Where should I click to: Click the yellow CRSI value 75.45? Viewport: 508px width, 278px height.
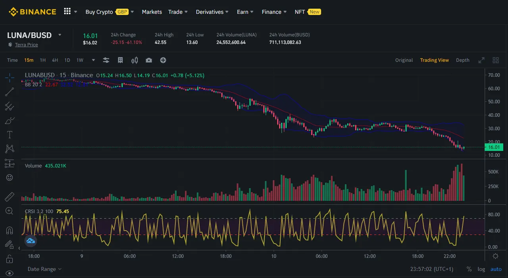pos(63,211)
